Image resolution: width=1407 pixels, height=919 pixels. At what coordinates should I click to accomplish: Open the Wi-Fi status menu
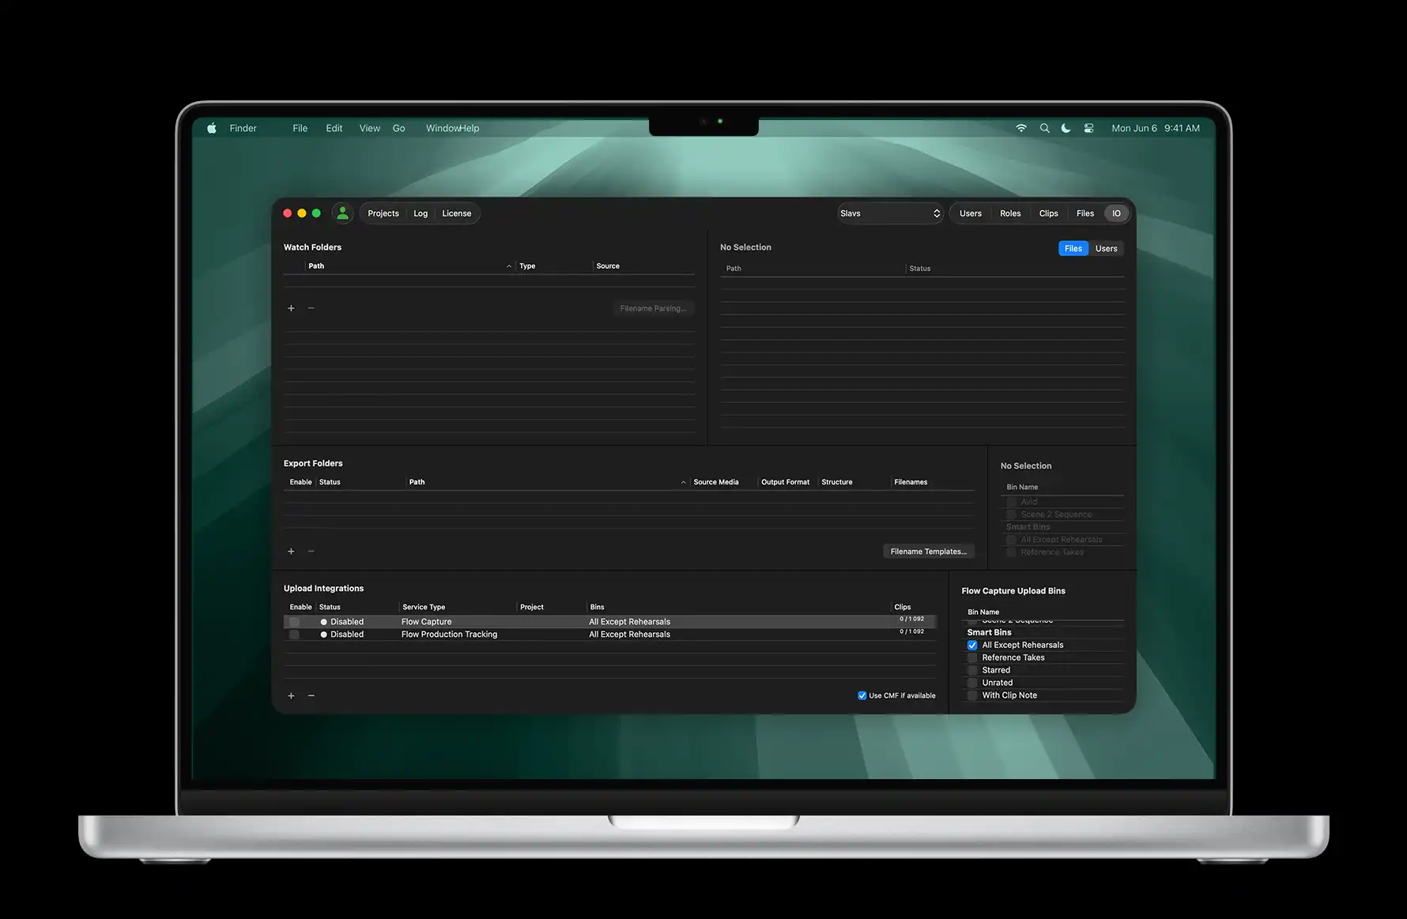[x=1021, y=127]
